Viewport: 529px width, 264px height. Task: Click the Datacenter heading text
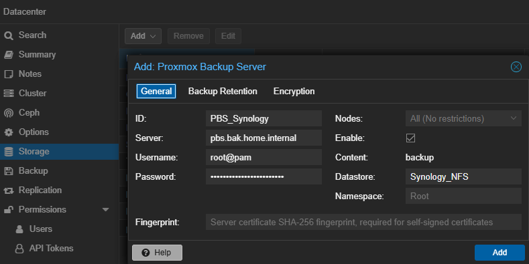point(25,12)
